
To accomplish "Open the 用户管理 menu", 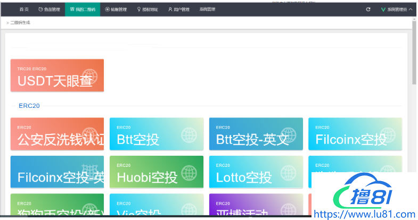I will pos(178,10).
